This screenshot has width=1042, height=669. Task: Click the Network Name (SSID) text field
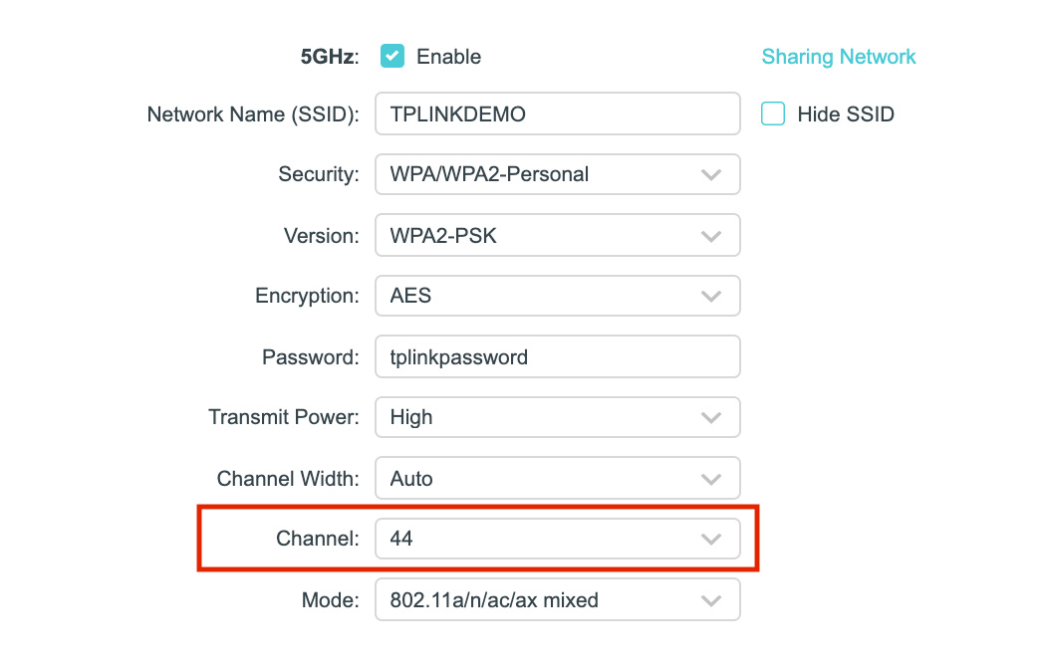[557, 113]
